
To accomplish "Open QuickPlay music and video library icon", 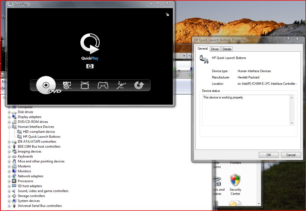I will click(67, 85).
